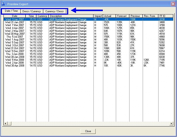Image resolution: width=177 pixels, height=137 pixels.
Task: Select row dated Wed 2 Apr 2008
Action: click(88, 63)
